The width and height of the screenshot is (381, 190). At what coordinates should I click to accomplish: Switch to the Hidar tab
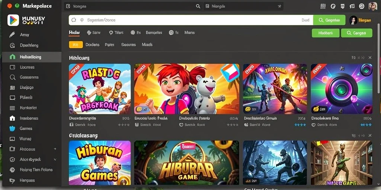[74, 33]
